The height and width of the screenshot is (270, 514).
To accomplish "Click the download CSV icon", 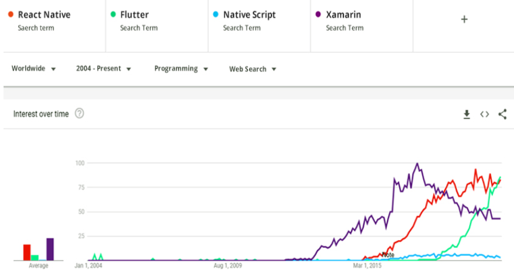I will point(466,115).
